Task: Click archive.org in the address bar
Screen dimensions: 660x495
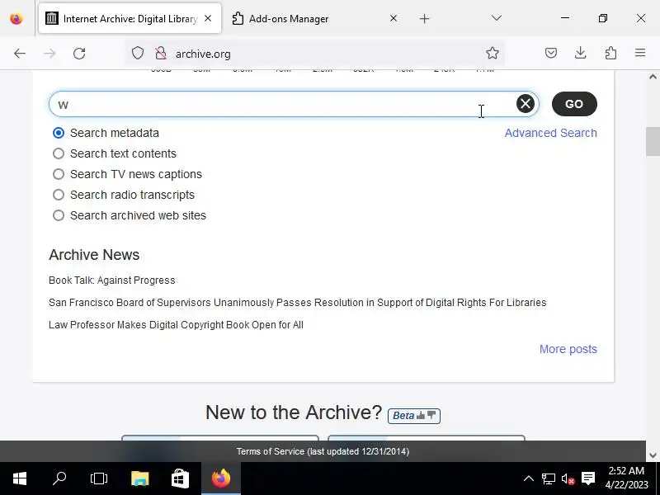Action: tap(203, 54)
